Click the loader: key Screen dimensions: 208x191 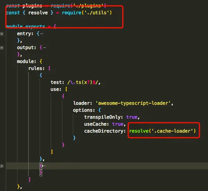[83, 103]
